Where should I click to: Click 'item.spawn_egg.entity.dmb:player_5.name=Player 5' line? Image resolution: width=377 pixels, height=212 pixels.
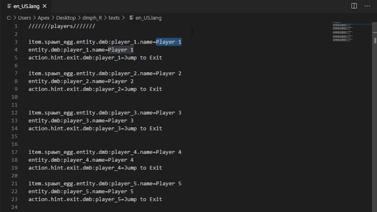(x=105, y=183)
